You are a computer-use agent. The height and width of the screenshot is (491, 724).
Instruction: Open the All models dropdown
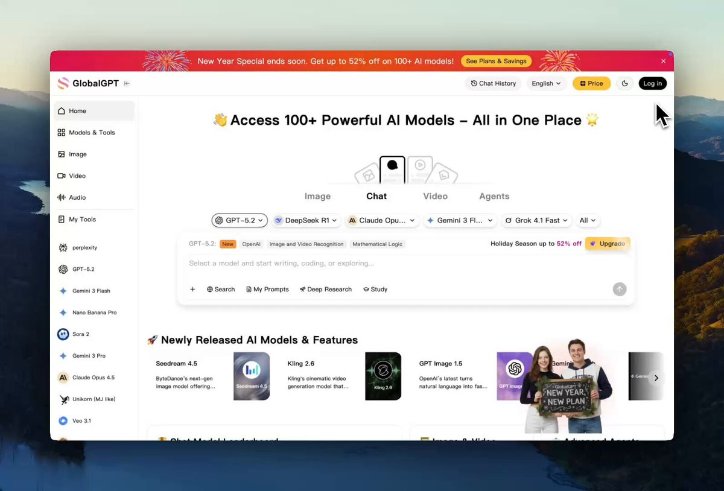pos(587,221)
